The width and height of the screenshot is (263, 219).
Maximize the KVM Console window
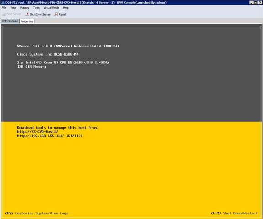tap(255, 2)
